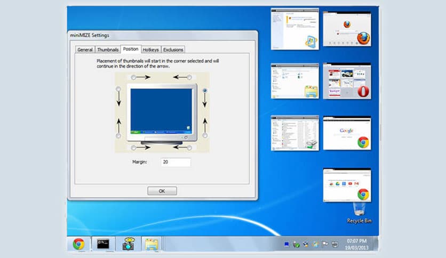Click the network tray icon
This screenshot has height=258, width=446.
pyautogui.click(x=335, y=244)
